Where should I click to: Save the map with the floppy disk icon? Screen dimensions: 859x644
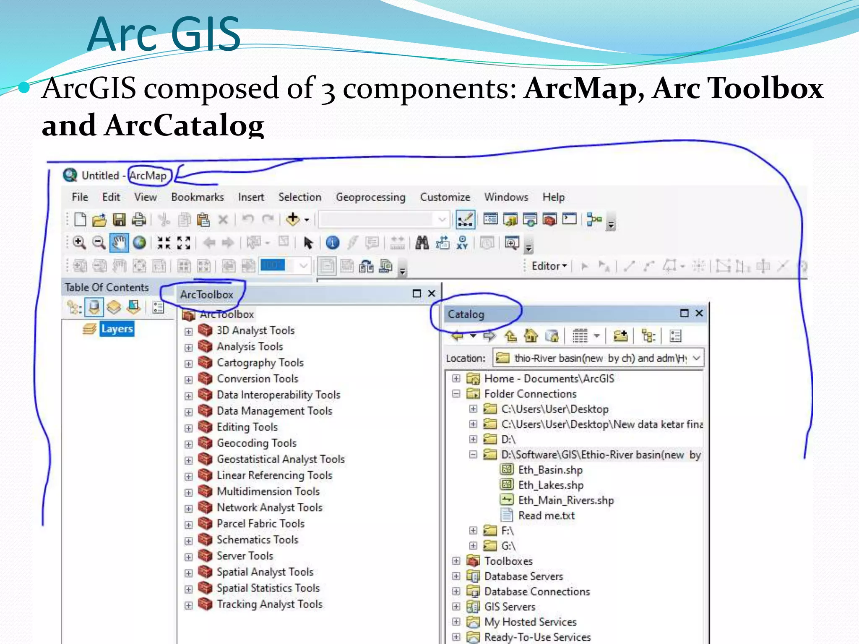[x=119, y=220]
